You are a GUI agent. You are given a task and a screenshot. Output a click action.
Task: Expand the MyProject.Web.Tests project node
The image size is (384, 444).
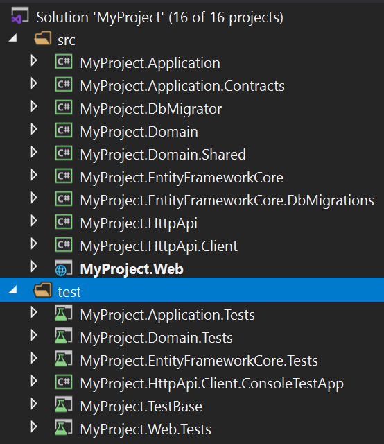(34, 427)
